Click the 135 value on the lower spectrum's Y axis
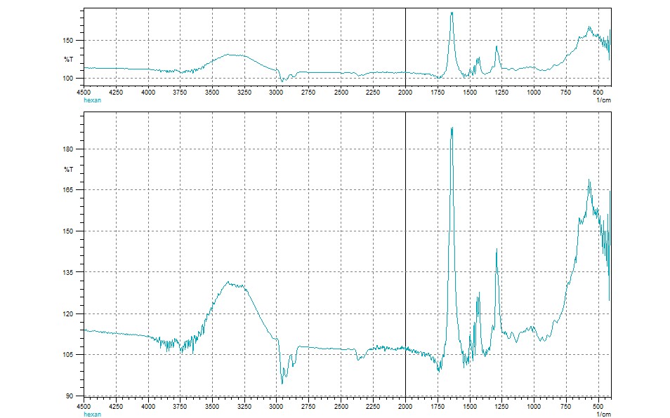 [x=68, y=272]
